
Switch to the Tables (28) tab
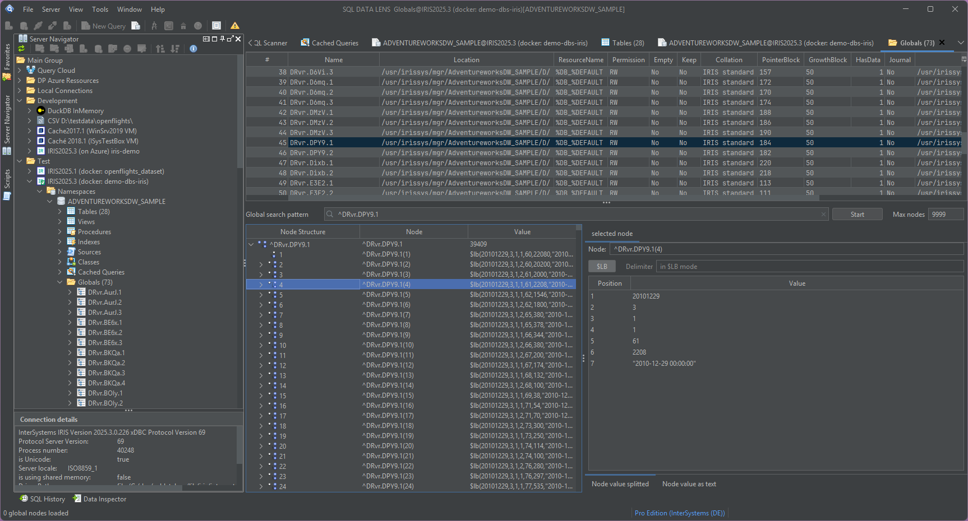pos(623,43)
